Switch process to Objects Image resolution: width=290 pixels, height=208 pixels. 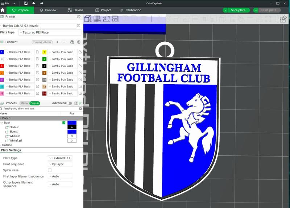click(35, 103)
